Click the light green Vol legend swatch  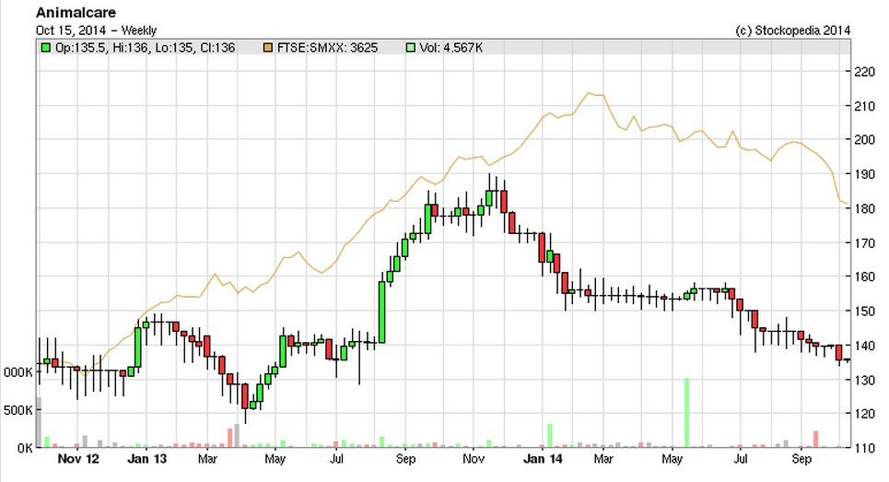click(411, 48)
